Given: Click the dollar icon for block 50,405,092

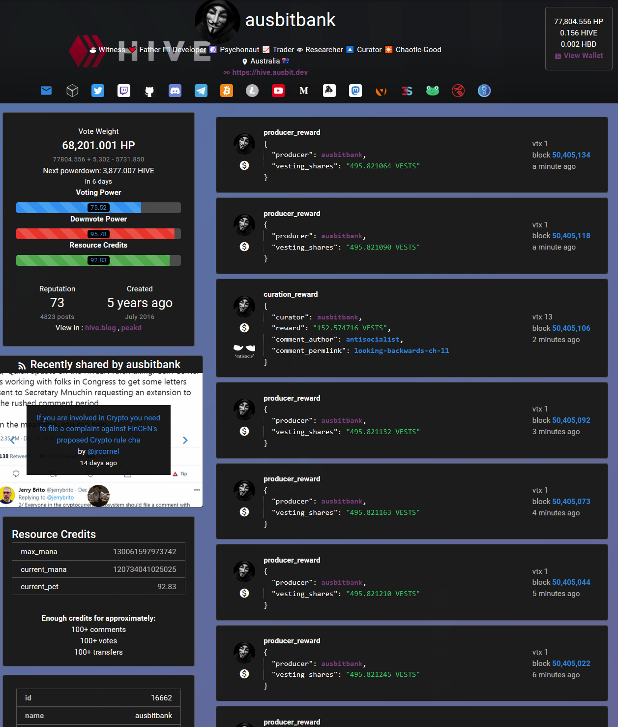Looking at the screenshot, I should coord(244,431).
